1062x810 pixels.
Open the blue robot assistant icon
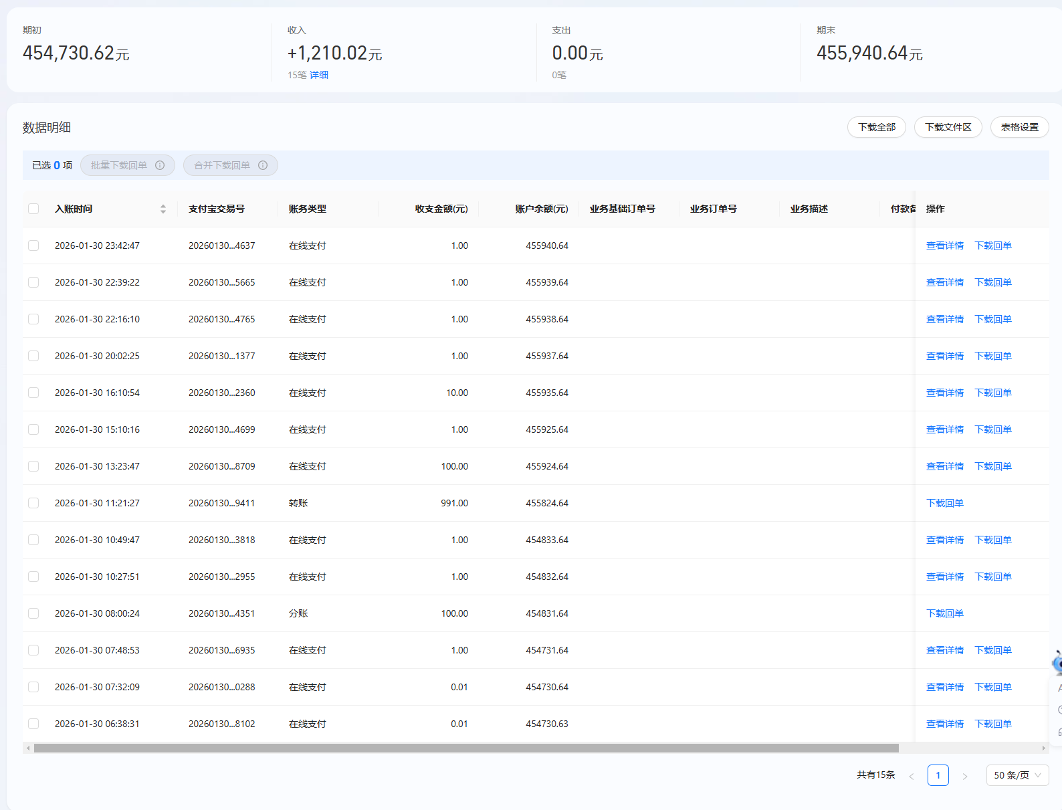(x=1057, y=663)
